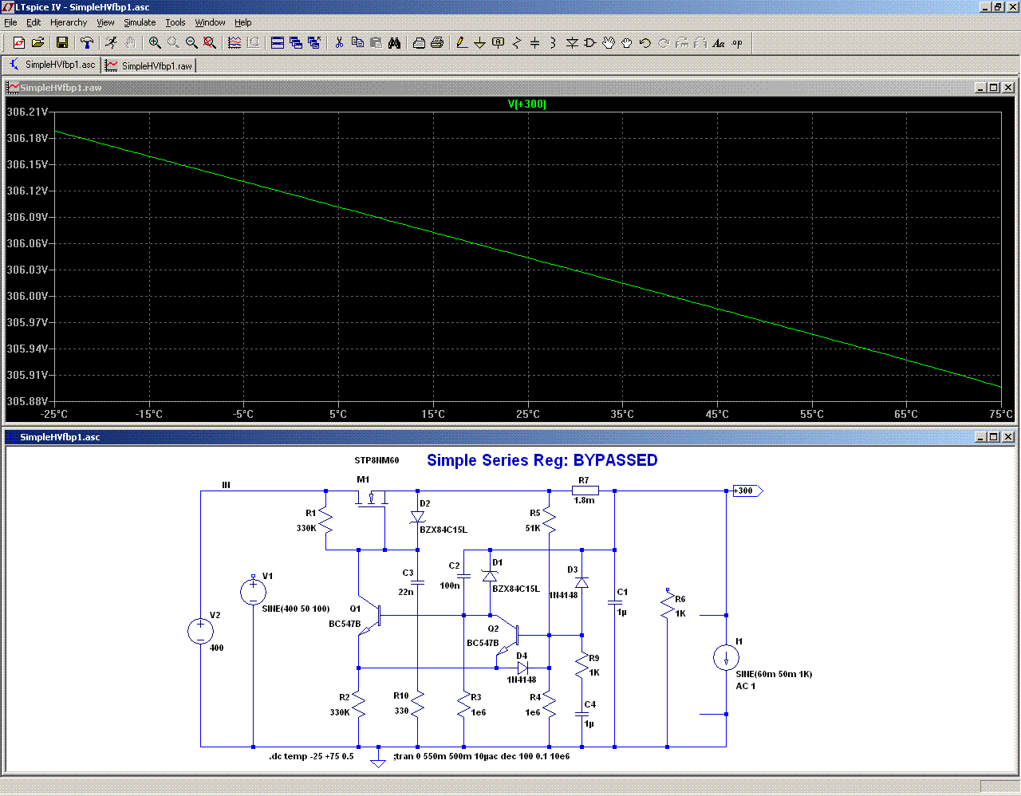
Task: Open the Simulate menu
Action: pos(140,22)
